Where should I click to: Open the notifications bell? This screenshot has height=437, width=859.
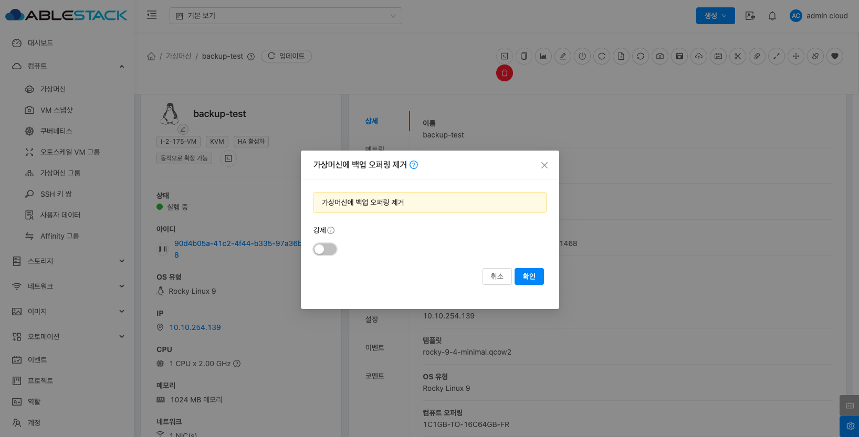coord(772,16)
